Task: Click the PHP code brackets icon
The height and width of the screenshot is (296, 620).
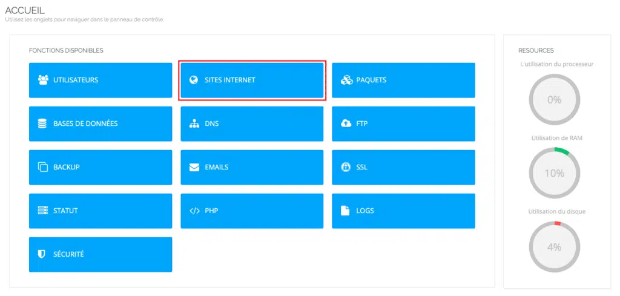Action: [x=194, y=211]
